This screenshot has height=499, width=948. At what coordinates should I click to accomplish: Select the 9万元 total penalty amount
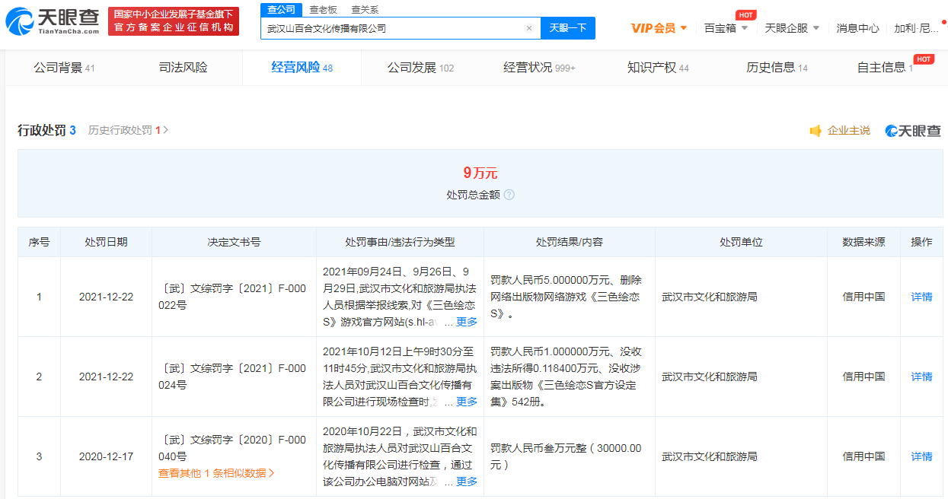pyautogui.click(x=480, y=173)
